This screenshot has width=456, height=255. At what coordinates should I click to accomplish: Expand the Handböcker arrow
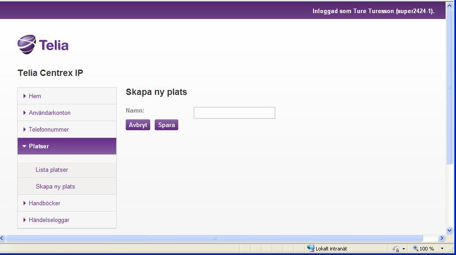point(24,203)
